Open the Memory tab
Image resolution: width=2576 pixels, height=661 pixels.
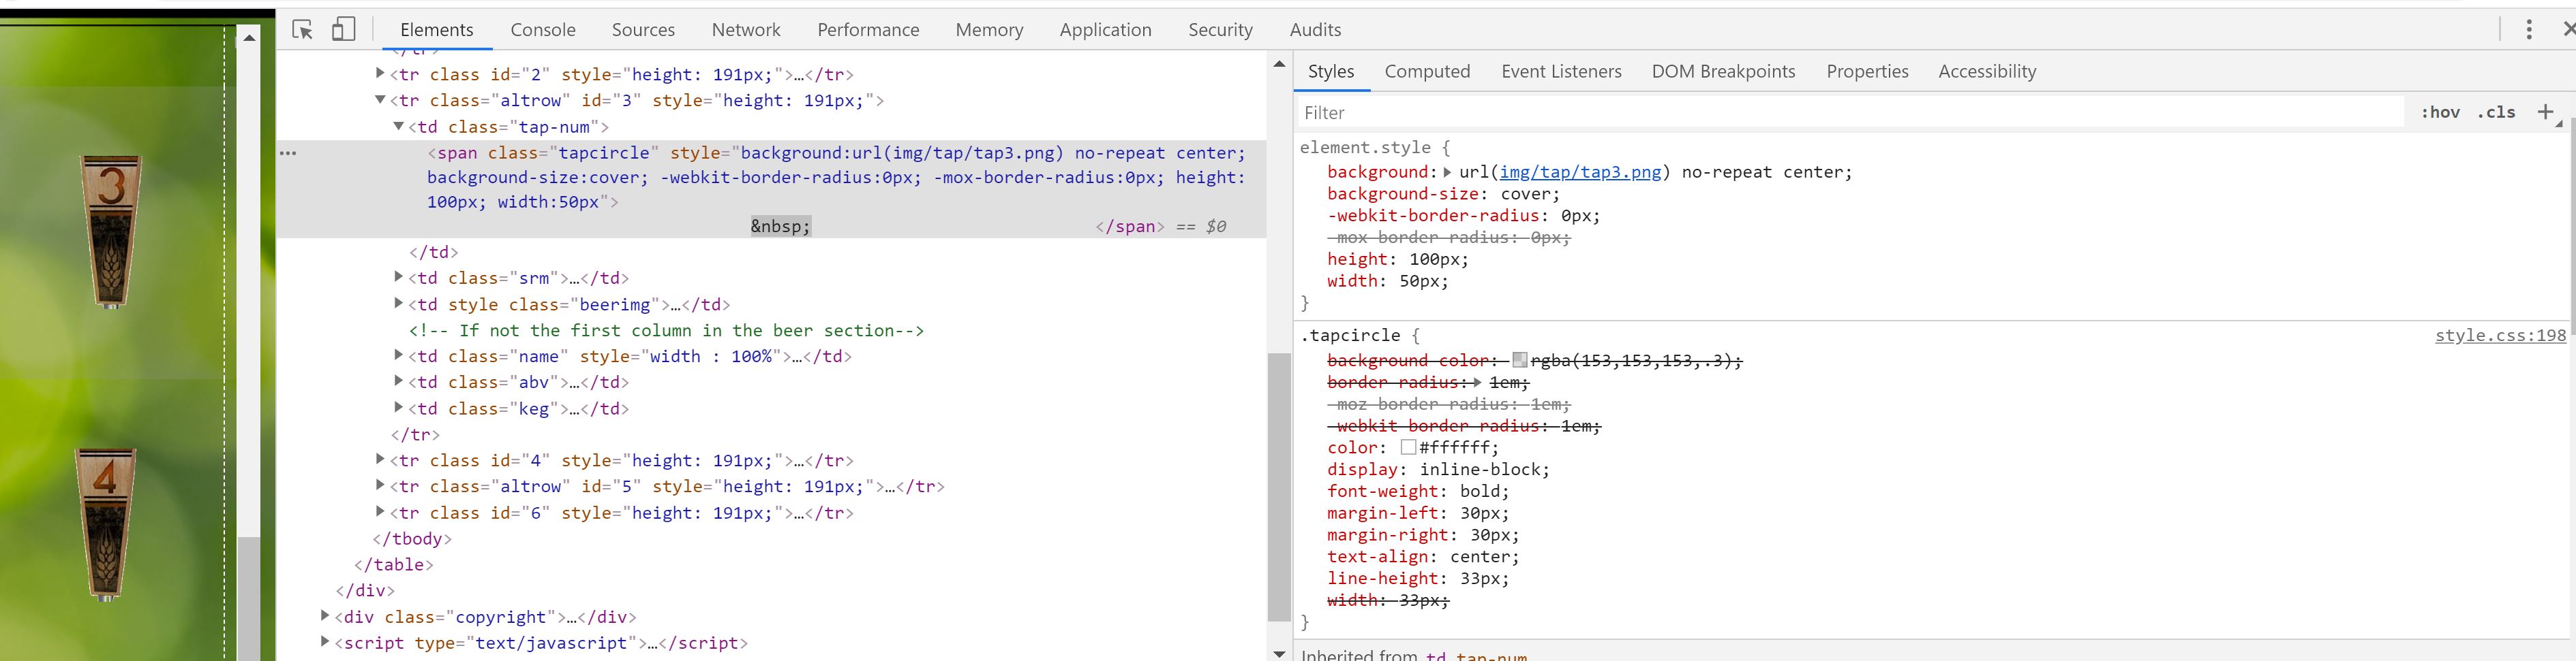click(x=989, y=30)
